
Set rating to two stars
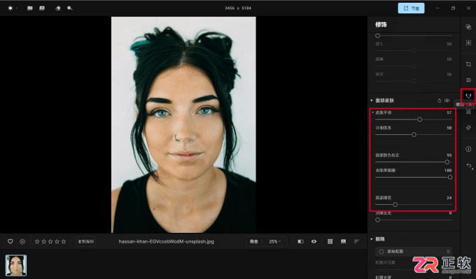point(43,241)
